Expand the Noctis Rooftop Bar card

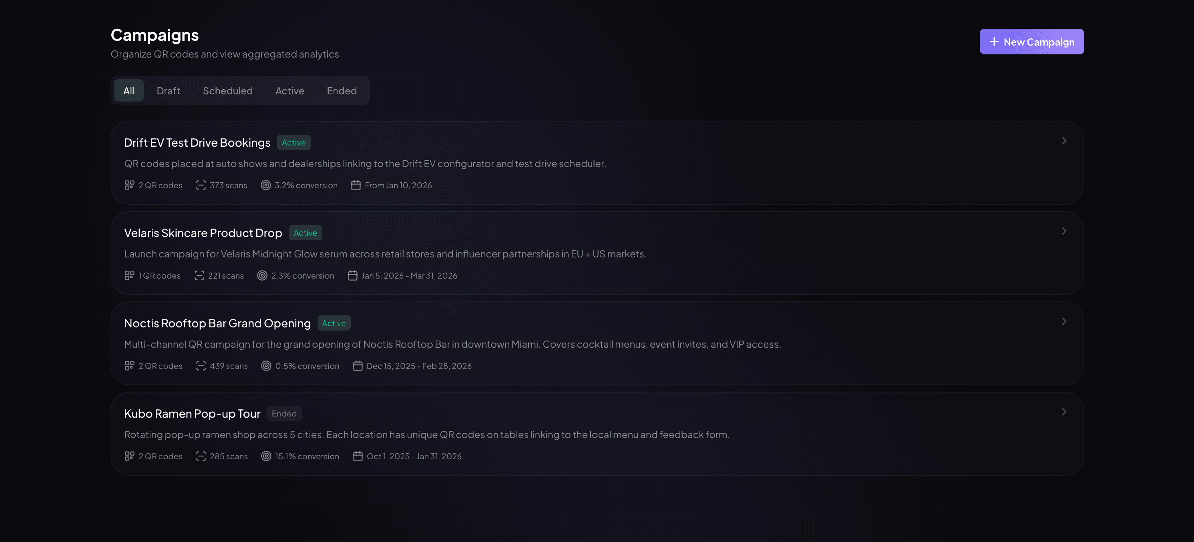(1064, 321)
